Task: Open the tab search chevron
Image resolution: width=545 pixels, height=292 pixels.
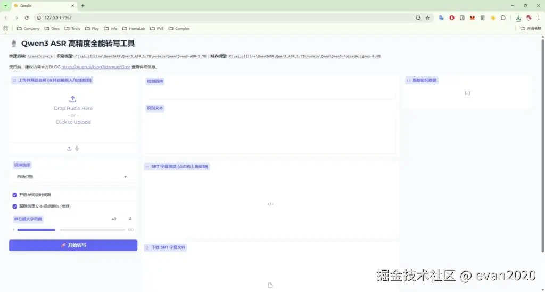Action: tap(5, 5)
